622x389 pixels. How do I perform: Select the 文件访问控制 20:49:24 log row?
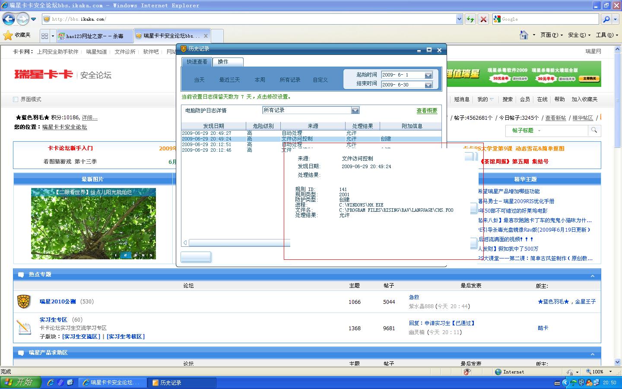click(311, 139)
